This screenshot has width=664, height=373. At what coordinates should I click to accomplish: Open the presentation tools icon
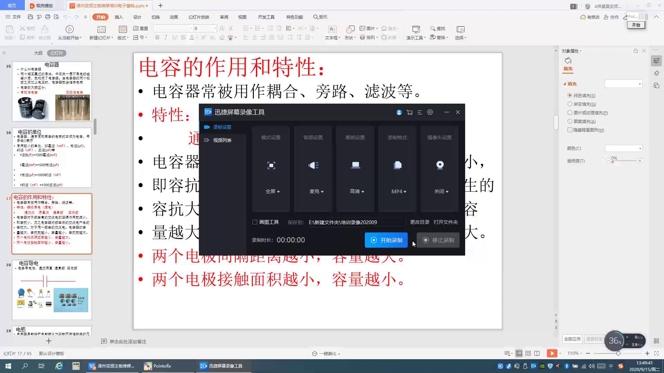click(416, 29)
